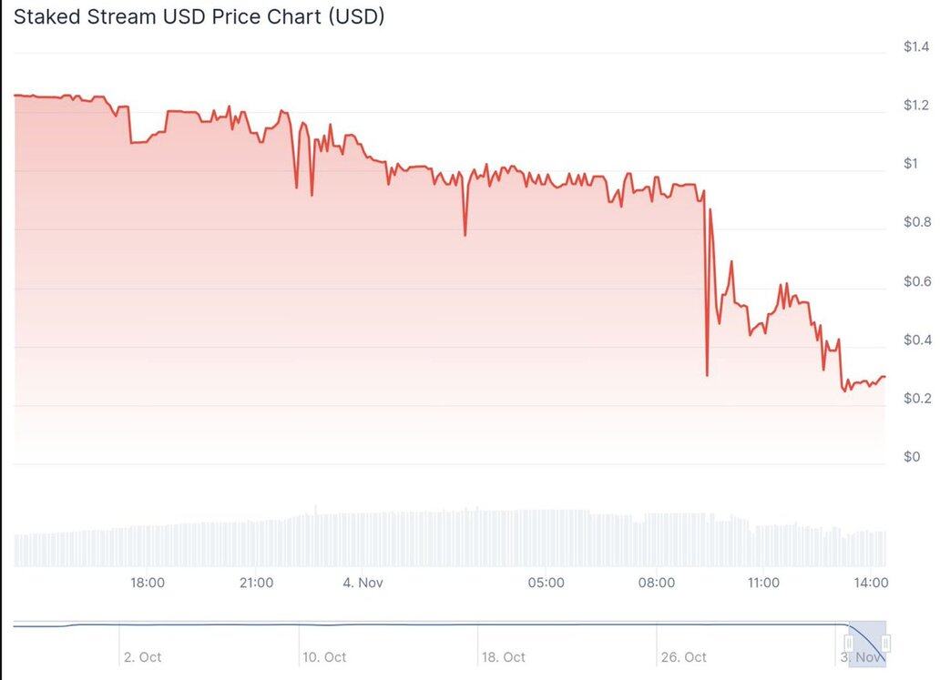
Task: Click the $1 price axis label
Action: point(910,164)
